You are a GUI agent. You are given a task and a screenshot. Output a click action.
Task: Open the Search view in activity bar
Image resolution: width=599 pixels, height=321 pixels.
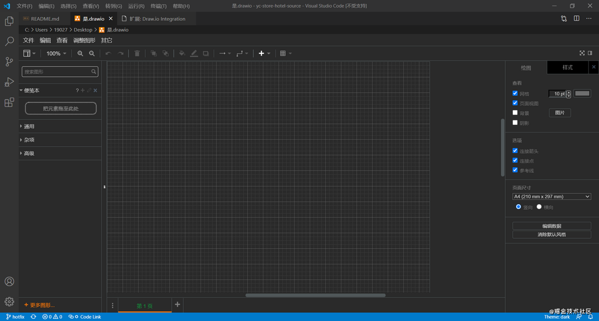click(x=9, y=41)
